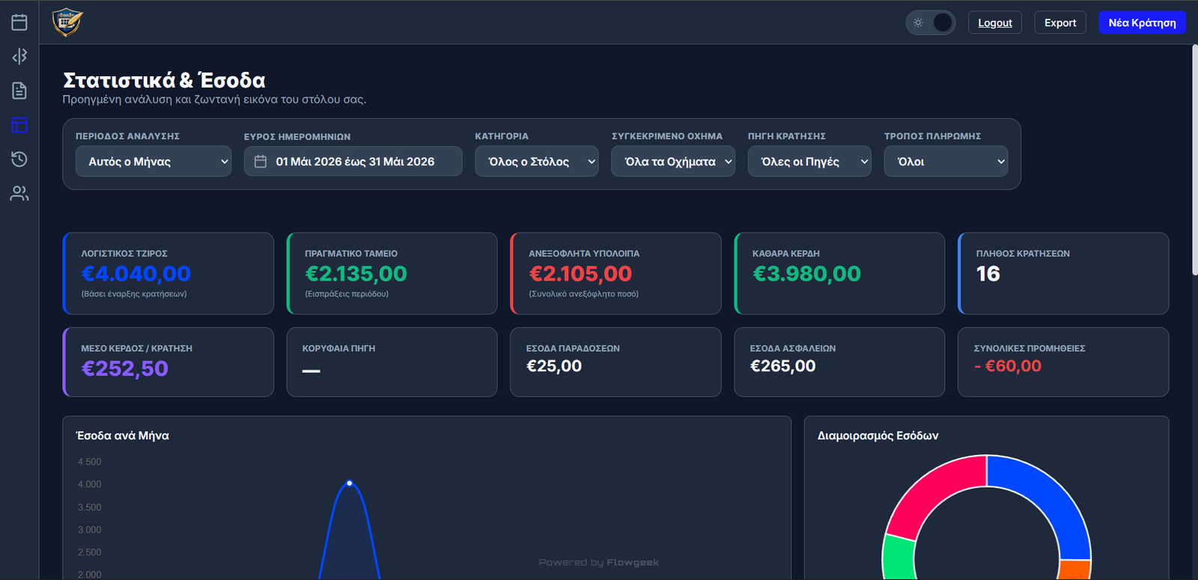The height and width of the screenshot is (580, 1198).
Task: Click the Διαμοιρασμός Εσόδων chart title
Action: pos(878,436)
